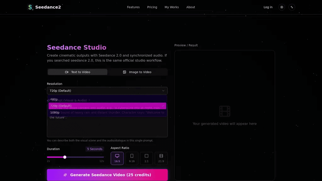This screenshot has width=322, height=181.
Task: Collapse the Resolution 720p dropdown
Action: (107, 91)
